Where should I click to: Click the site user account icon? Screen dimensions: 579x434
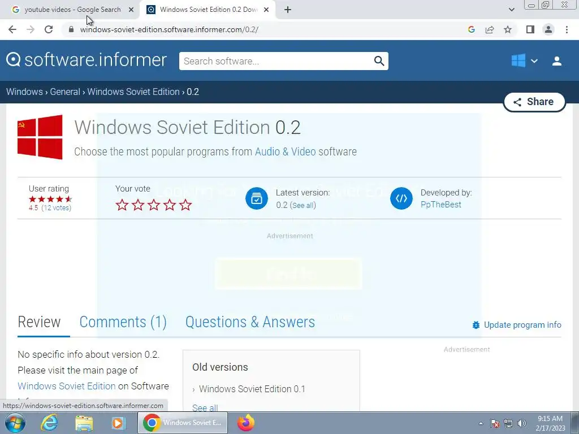tap(557, 61)
